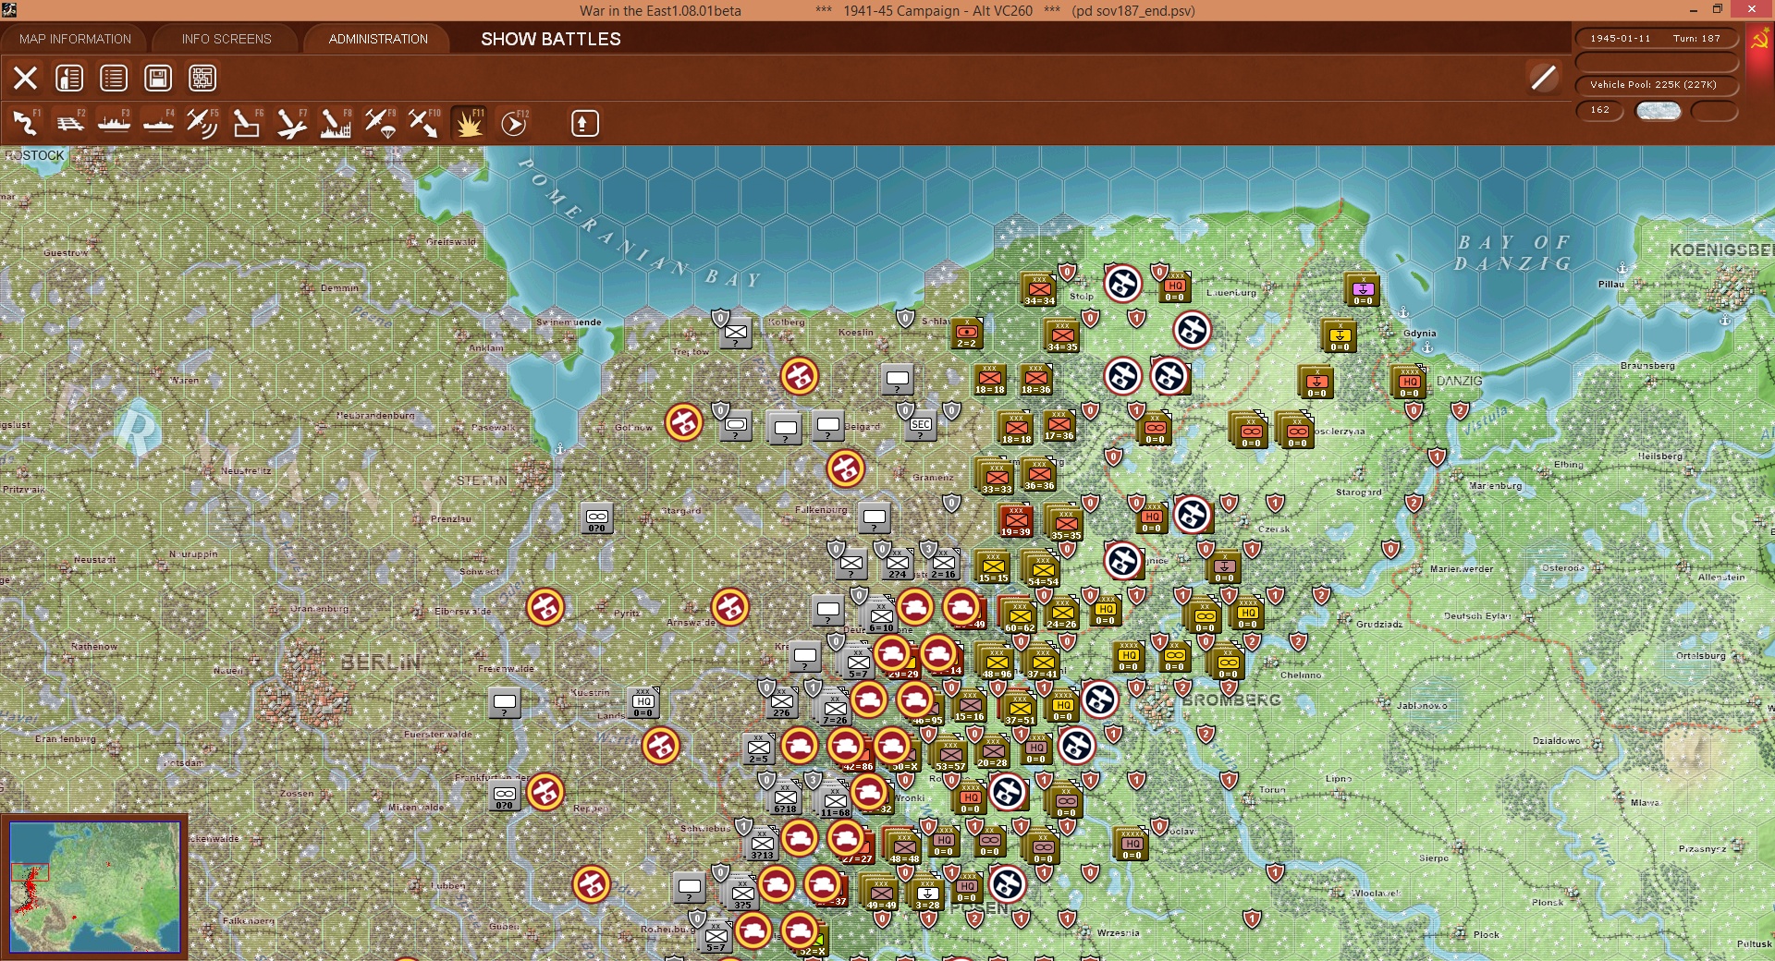Viewport: 1775px width, 961px height.
Task: Switch to the ADMINISTRATION tab
Action: tap(378, 39)
